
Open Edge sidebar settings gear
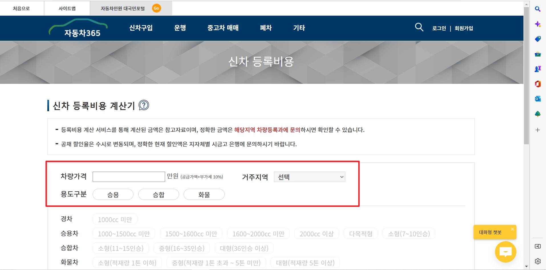point(538,260)
